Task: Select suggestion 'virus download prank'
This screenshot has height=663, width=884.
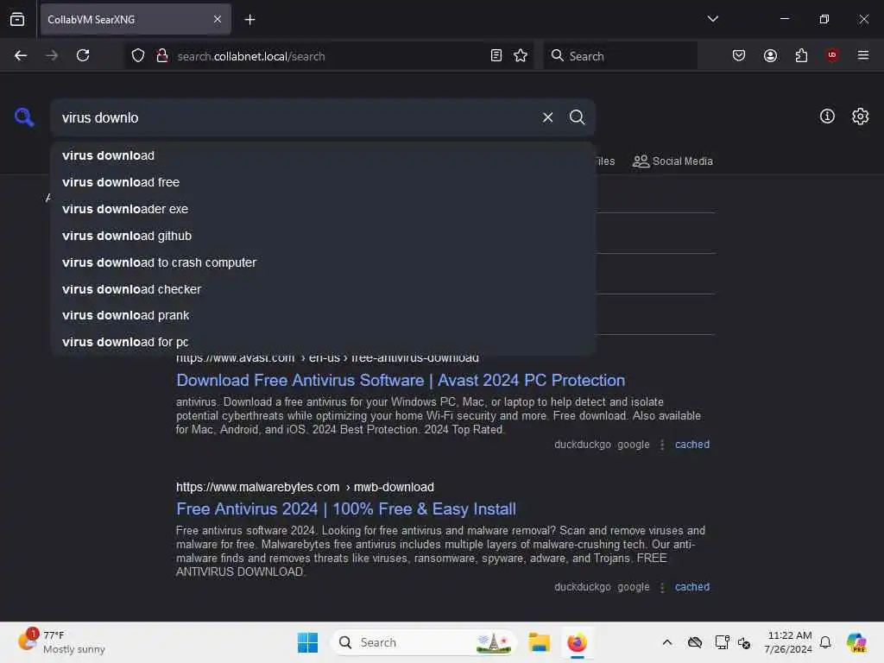Action: click(323, 316)
